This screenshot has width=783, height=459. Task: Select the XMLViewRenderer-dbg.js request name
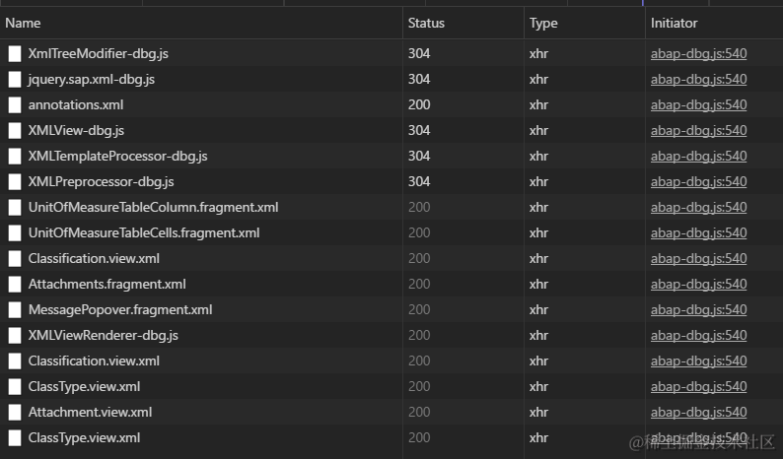click(103, 335)
